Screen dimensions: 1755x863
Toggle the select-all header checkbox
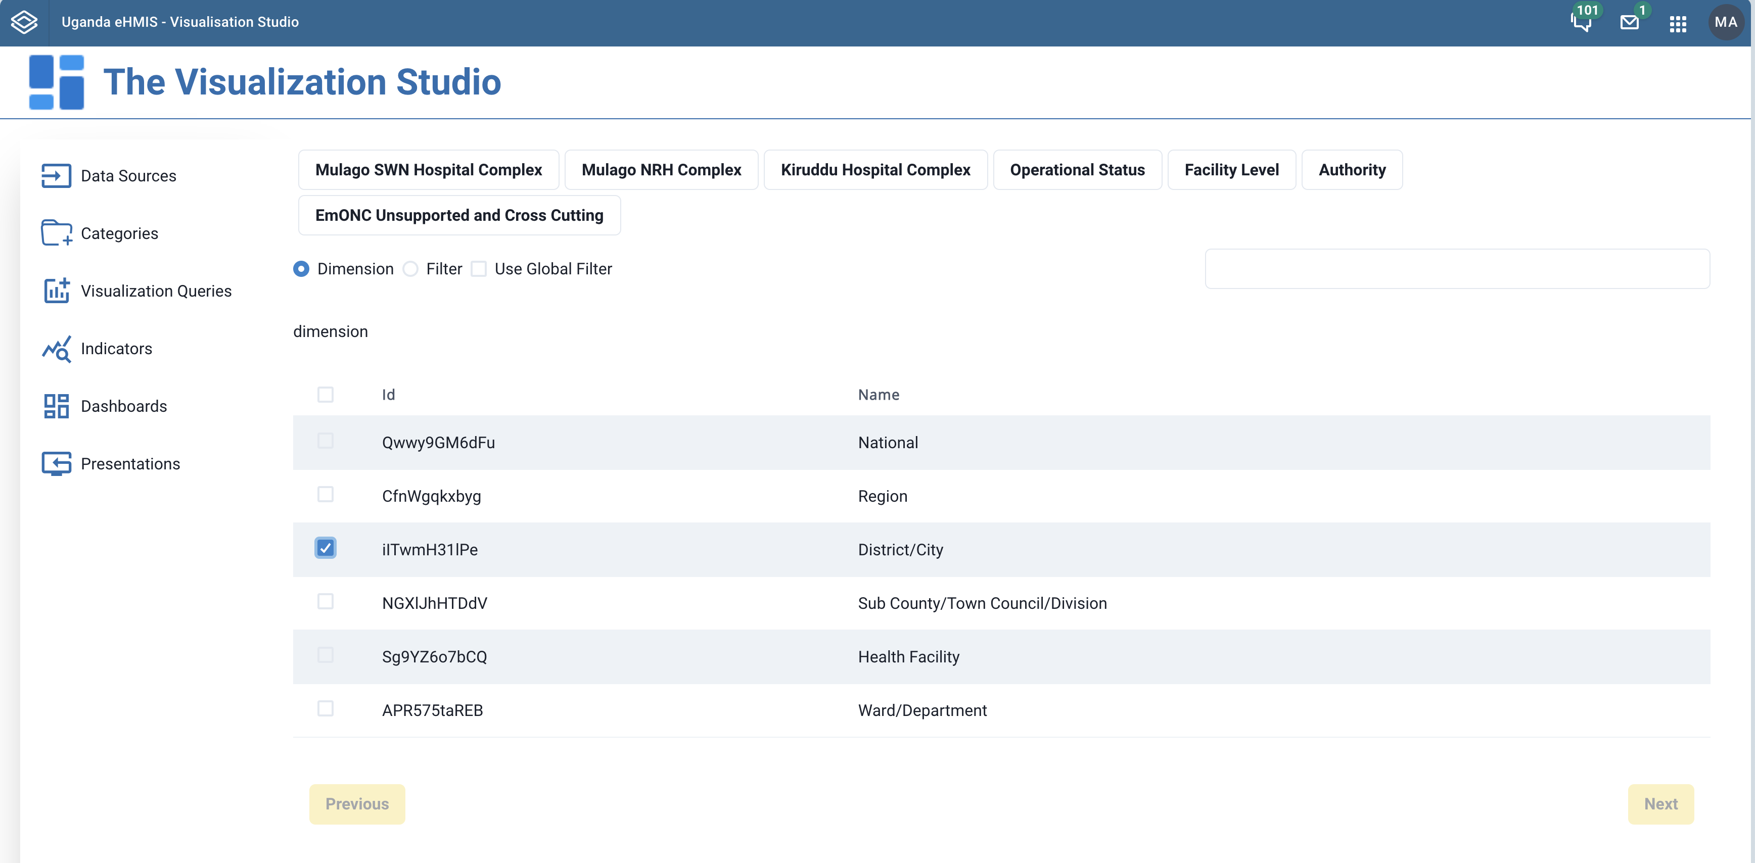(x=326, y=395)
